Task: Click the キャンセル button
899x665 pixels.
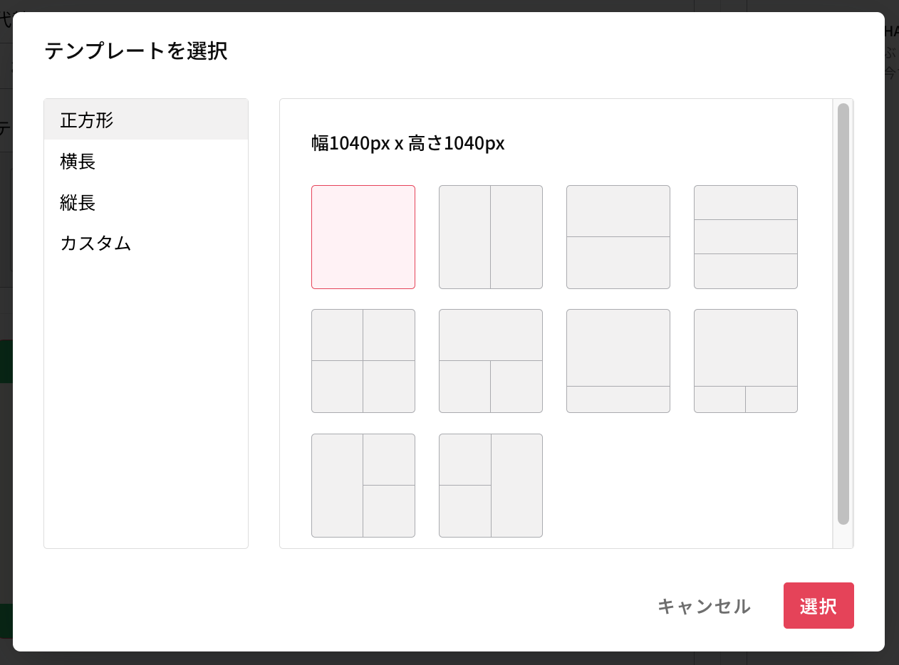Action: 704,606
